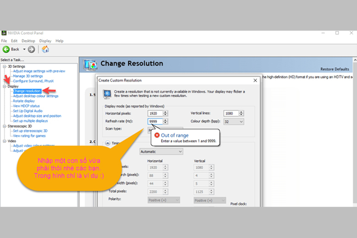Click the green Back arrow icon

(x=6, y=49)
